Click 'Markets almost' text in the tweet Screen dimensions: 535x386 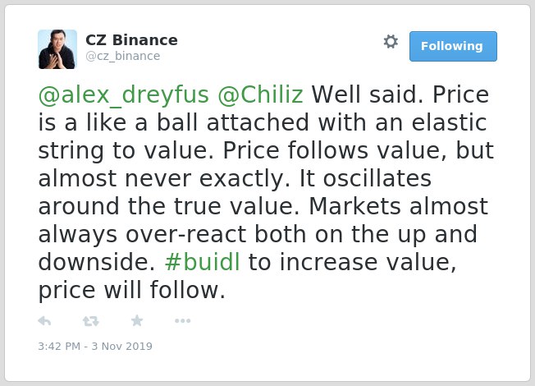click(398, 206)
